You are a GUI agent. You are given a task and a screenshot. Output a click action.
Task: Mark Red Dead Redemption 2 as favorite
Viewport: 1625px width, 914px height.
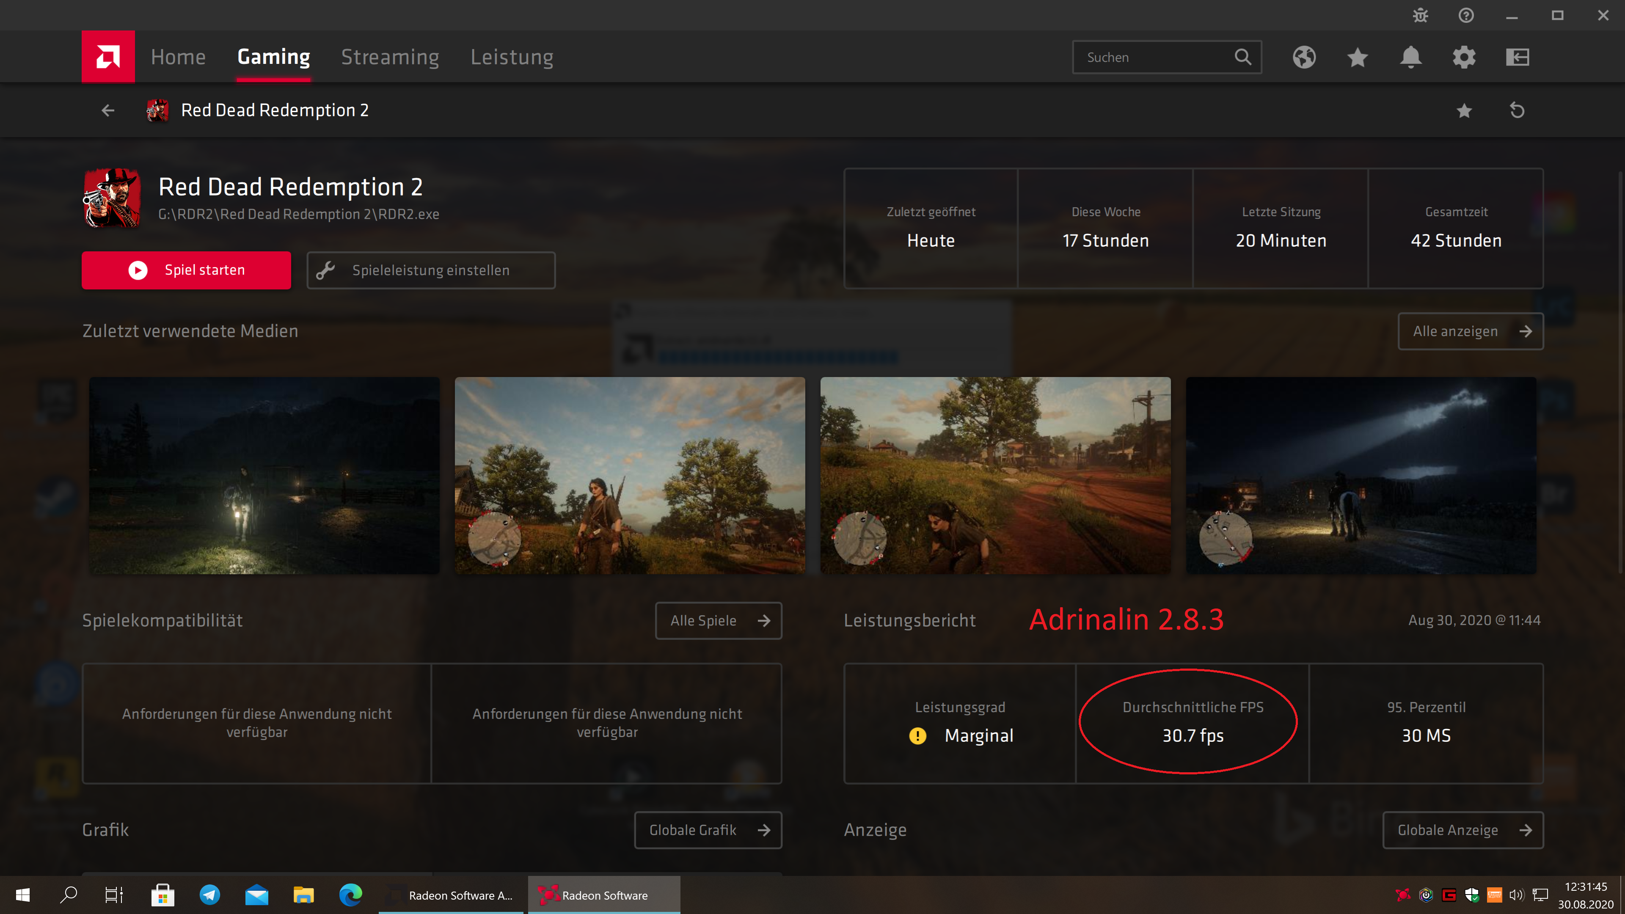[1464, 110]
